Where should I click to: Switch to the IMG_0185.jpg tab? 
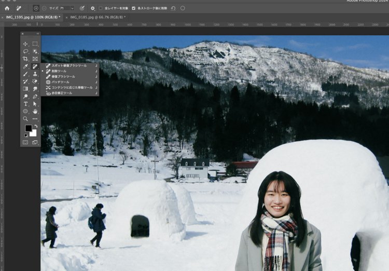(98, 17)
